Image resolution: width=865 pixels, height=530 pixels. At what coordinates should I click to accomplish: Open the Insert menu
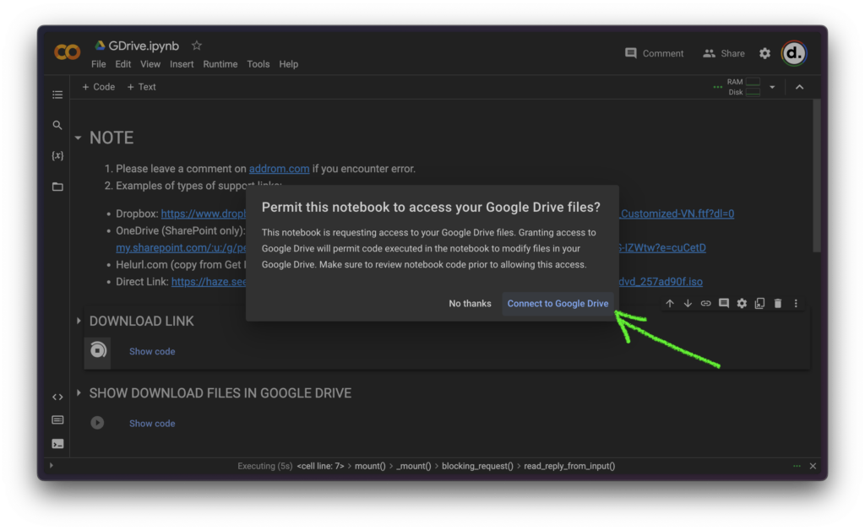pos(182,64)
